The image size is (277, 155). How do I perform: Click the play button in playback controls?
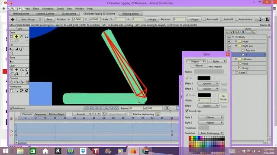click(101, 108)
